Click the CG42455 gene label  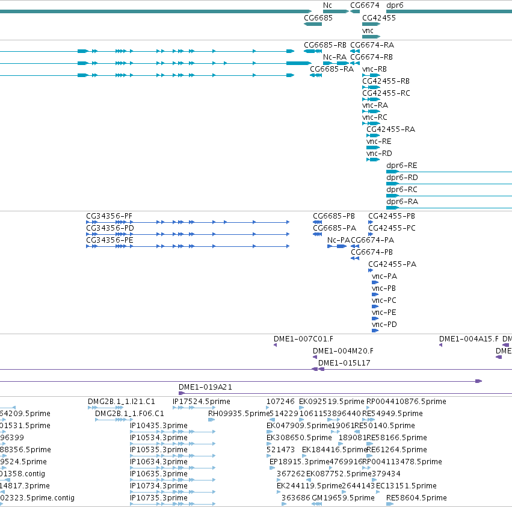click(x=379, y=17)
